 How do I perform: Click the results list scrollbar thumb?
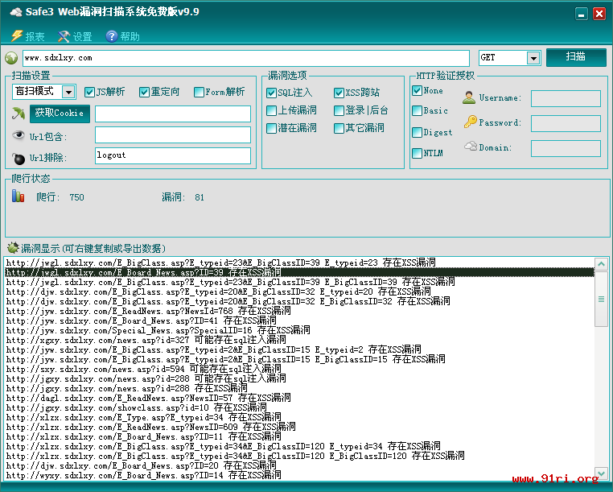tap(601, 299)
